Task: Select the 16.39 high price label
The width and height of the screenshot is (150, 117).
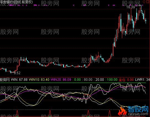Action: pos(130,7)
